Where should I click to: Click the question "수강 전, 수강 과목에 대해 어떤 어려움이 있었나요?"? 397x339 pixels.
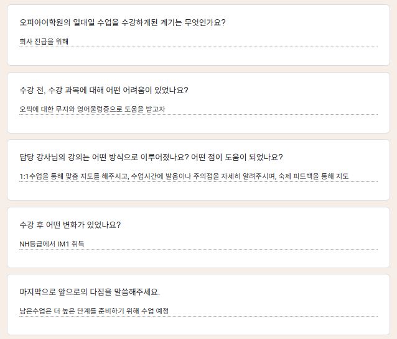tap(104, 90)
